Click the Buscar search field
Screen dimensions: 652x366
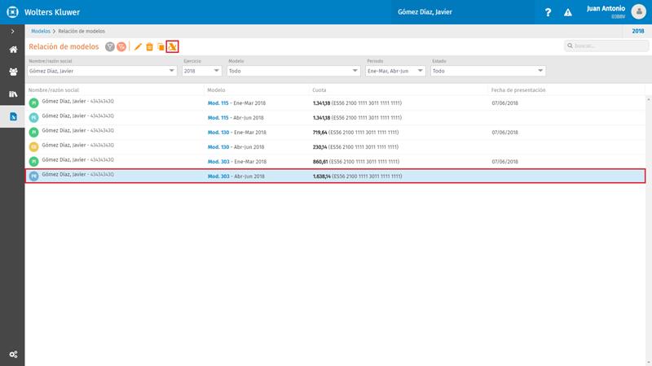coord(606,46)
